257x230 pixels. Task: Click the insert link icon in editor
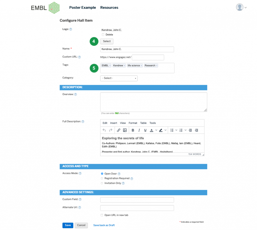(x=119, y=130)
